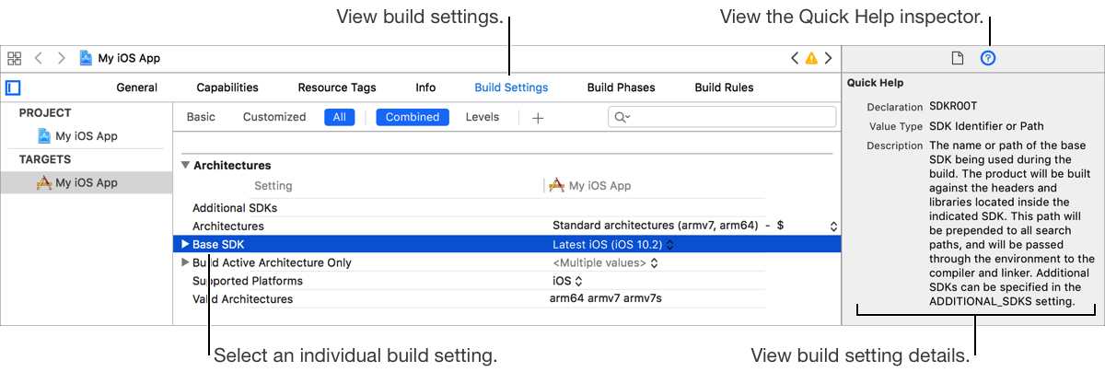Select the Customized settings filter

pyautogui.click(x=274, y=117)
